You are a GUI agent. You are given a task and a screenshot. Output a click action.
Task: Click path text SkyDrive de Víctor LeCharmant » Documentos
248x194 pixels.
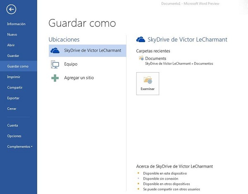coord(179,64)
